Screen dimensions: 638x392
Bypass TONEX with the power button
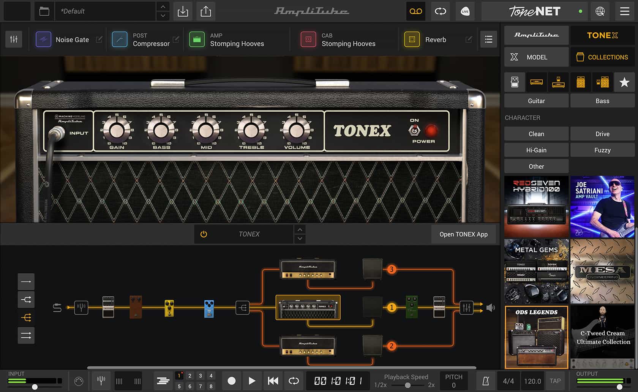click(204, 234)
